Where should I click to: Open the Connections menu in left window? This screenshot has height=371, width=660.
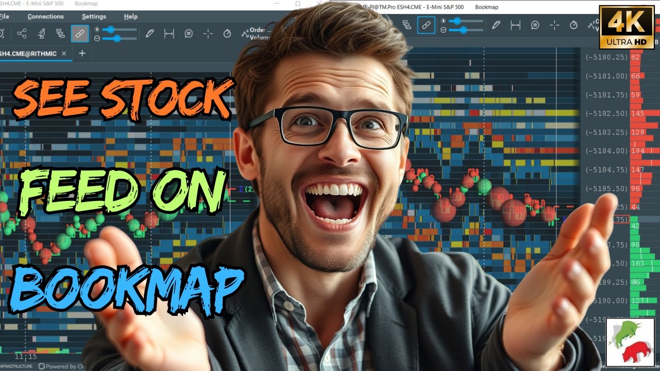45,16
